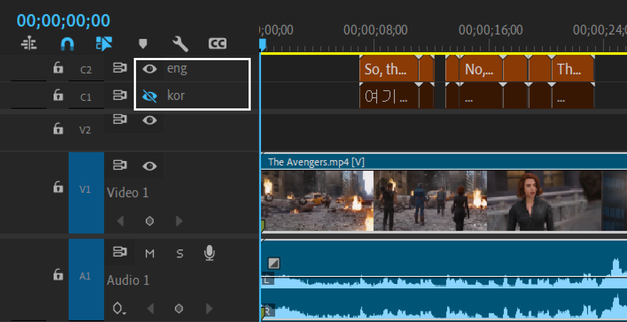Viewport: 627px width, 322px height.
Task: Toggle insert and overwrite sequences as nests
Action: [x=29, y=43]
